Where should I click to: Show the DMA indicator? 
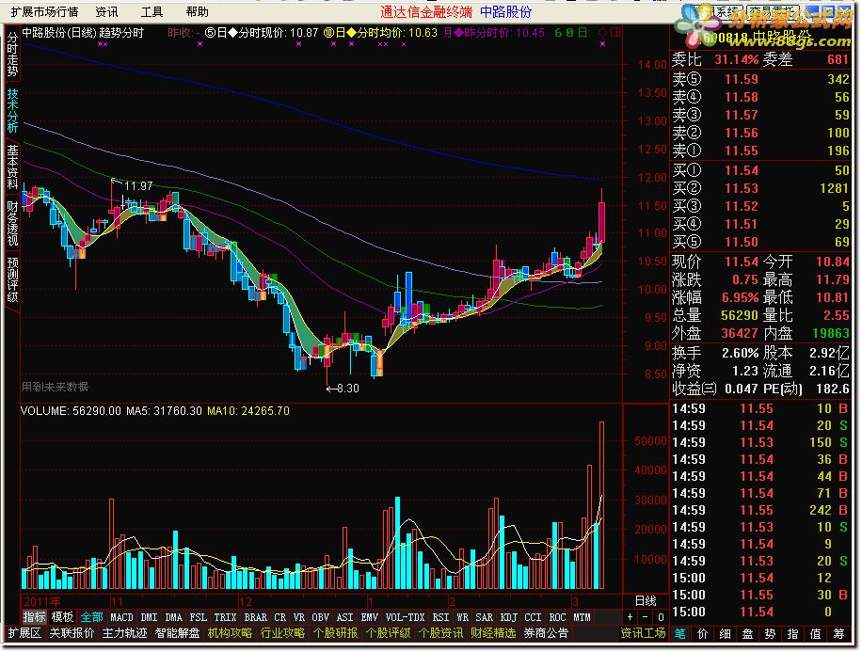[174, 617]
